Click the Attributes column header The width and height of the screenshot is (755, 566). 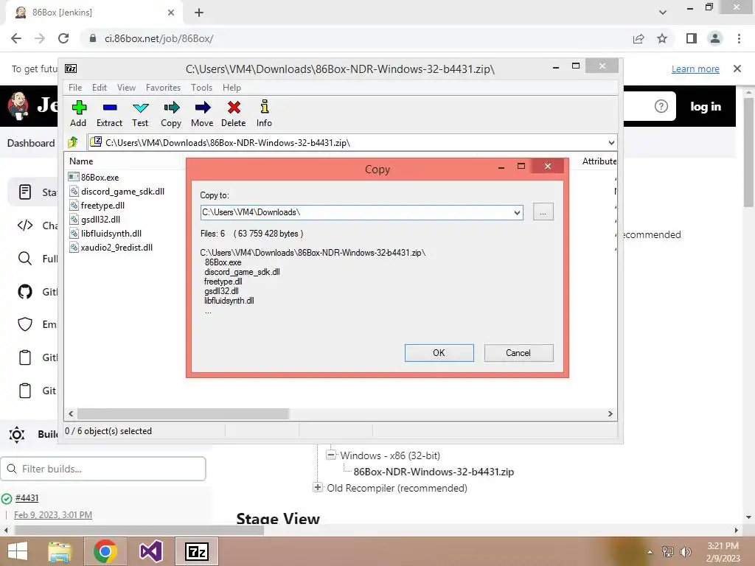click(599, 161)
